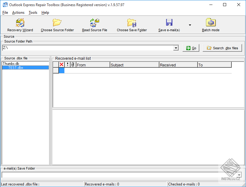This screenshot has height=187, width=246.
Task: Click the exclamation priority column header
Action: [67, 65]
